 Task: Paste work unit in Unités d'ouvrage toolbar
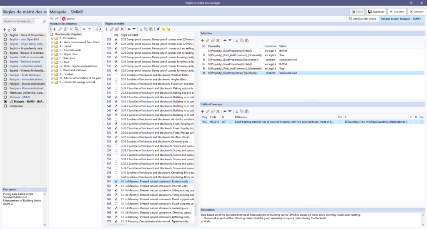coord(247,111)
